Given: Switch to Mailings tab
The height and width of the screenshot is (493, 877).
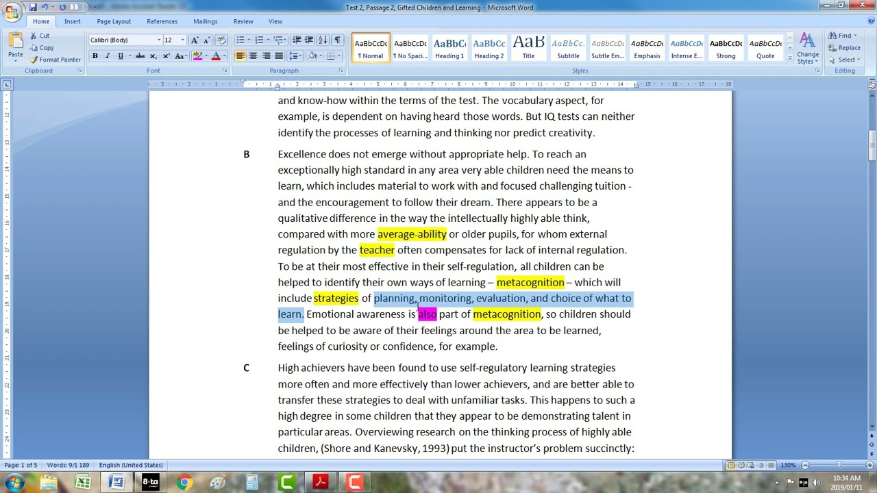Looking at the screenshot, I should pos(206,21).
